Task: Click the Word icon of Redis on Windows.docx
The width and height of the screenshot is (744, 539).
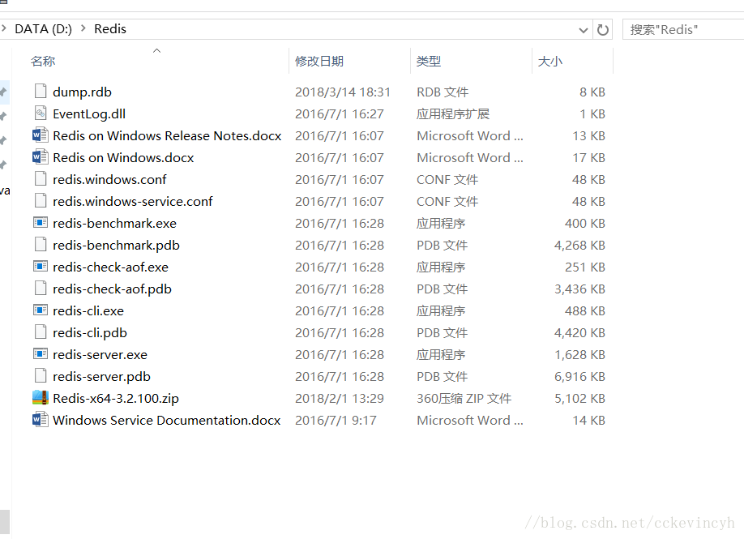Action: click(x=41, y=156)
